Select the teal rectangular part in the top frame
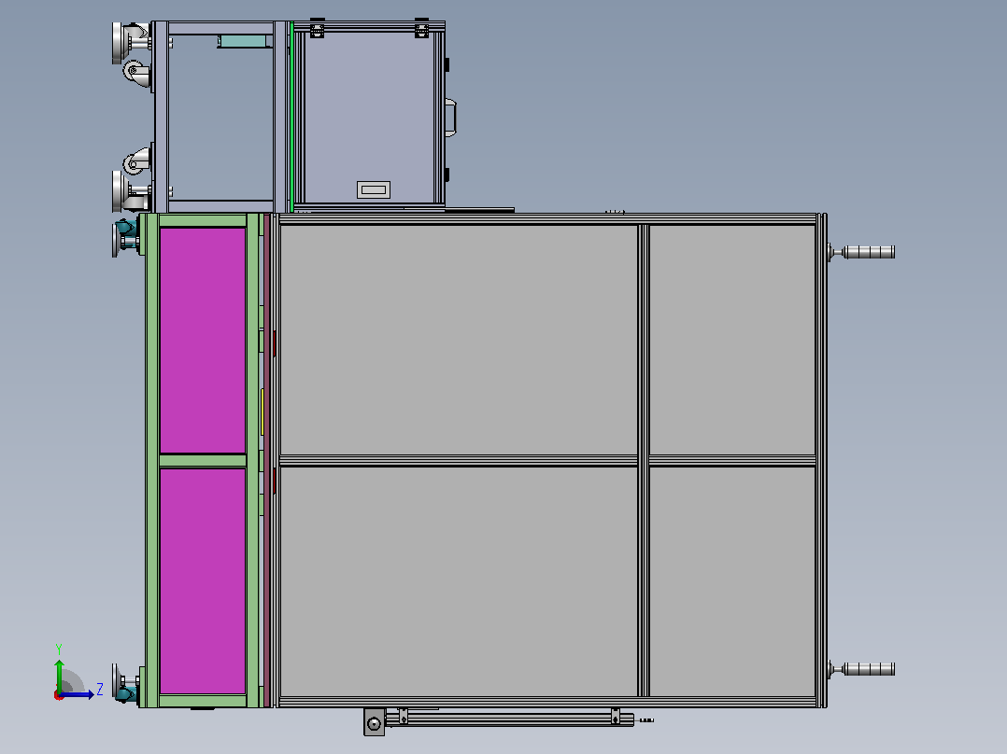 click(x=243, y=41)
